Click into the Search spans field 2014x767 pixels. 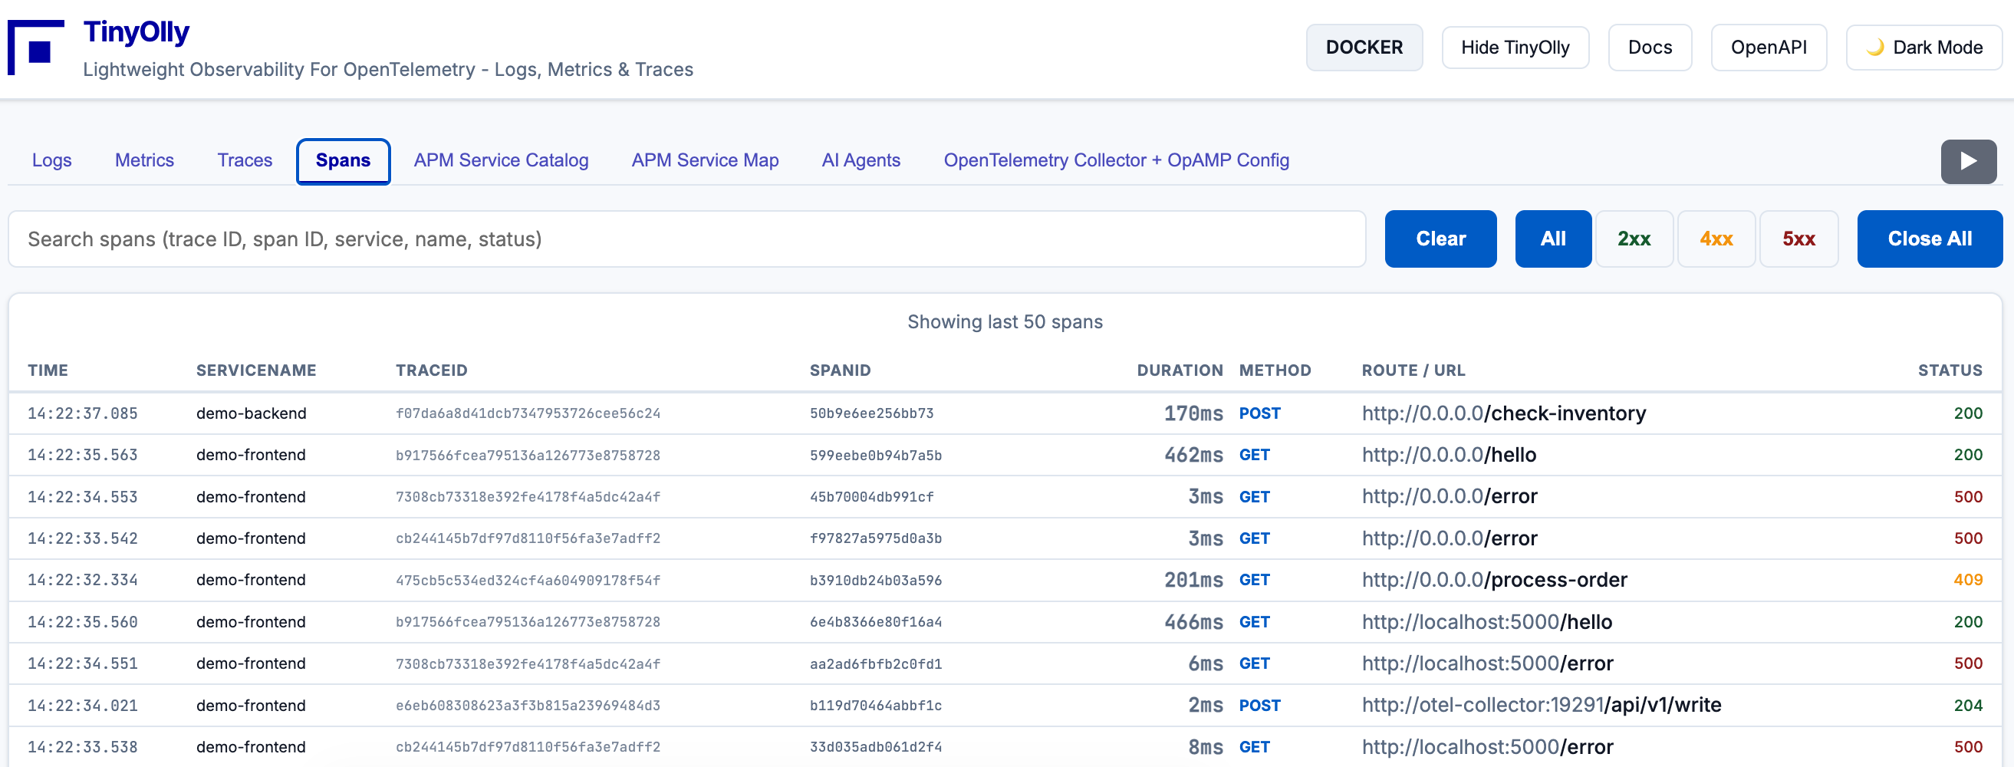tap(686, 239)
